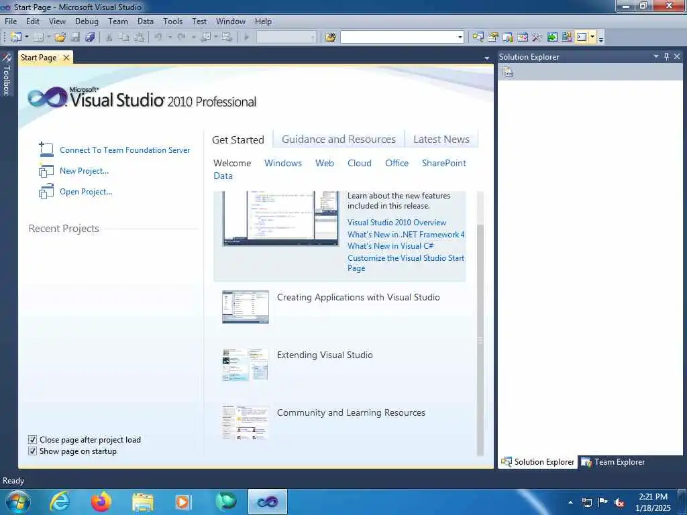Close the Start Page tab
This screenshot has height=515, width=687.
coord(66,58)
